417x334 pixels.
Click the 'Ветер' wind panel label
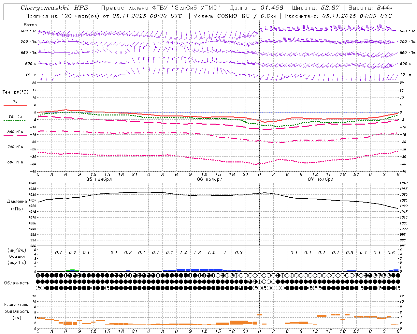30,25
